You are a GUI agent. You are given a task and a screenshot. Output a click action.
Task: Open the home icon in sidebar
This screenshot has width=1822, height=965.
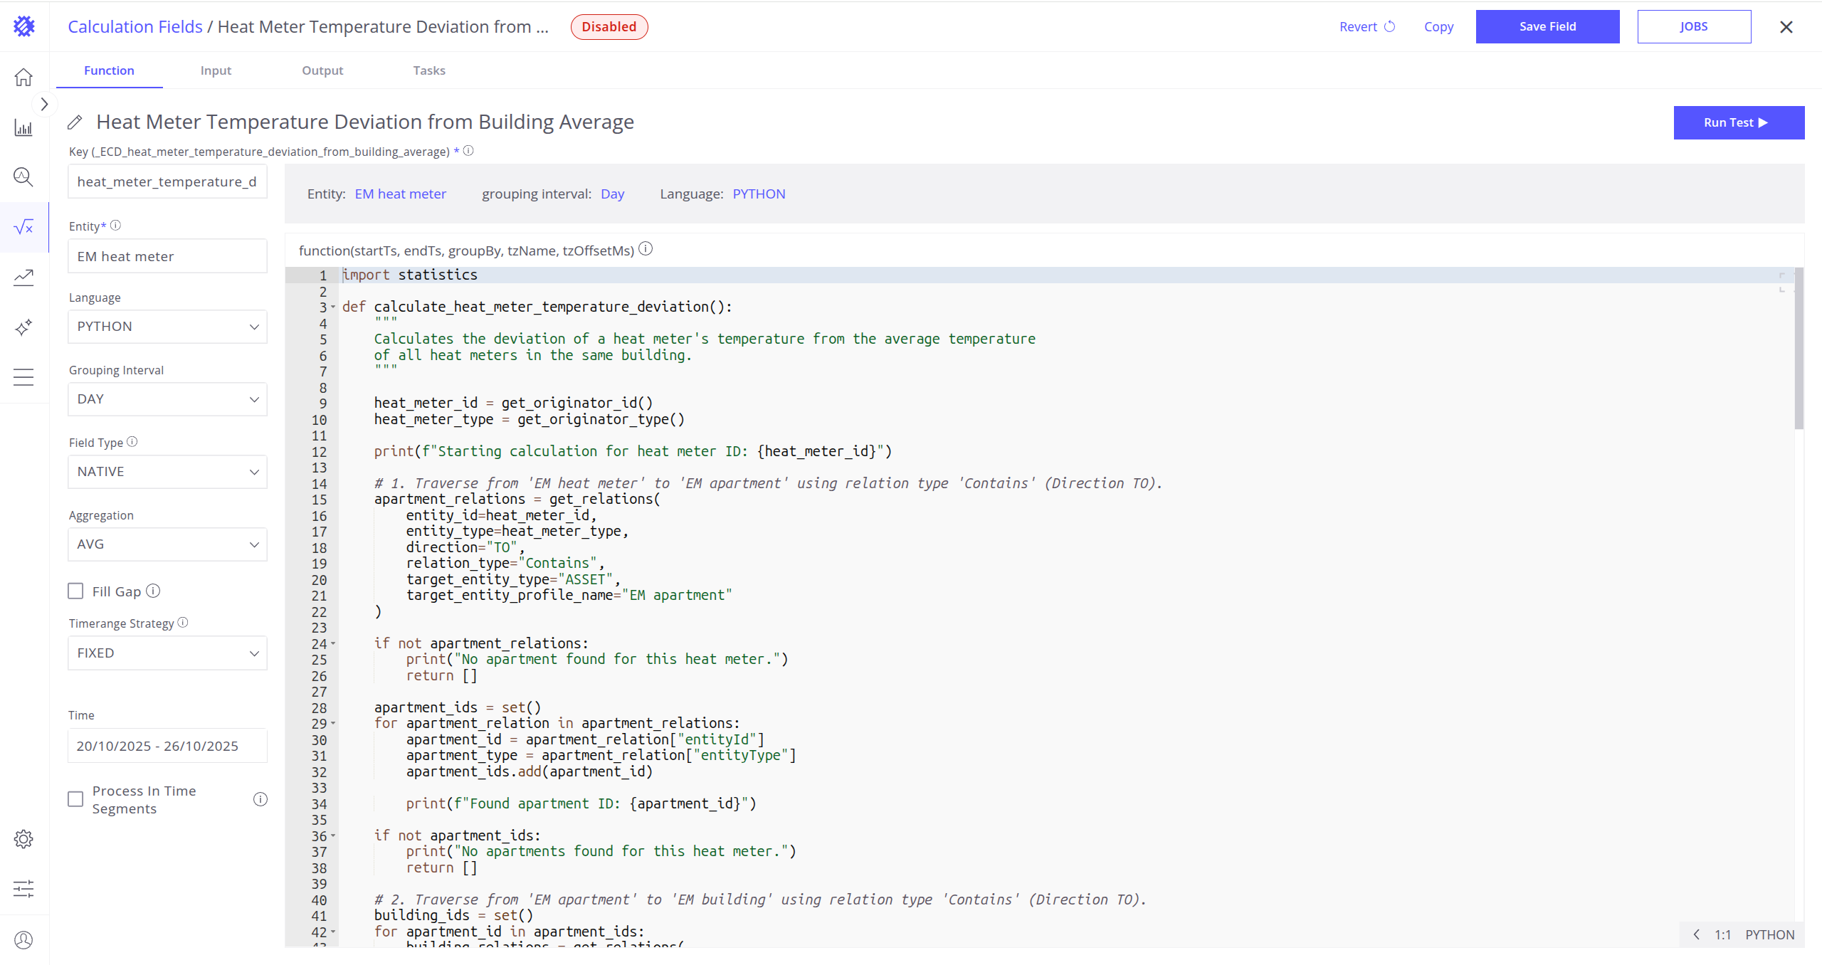pos(23,77)
